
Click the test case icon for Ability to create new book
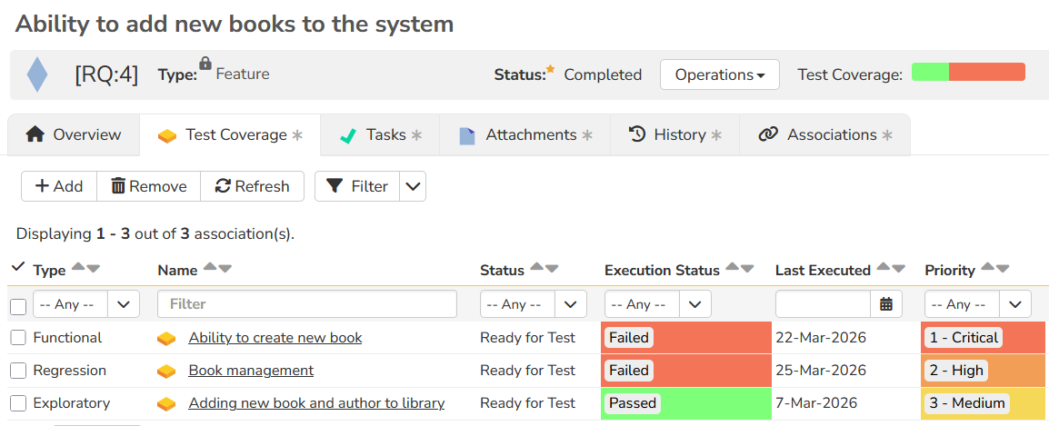coord(166,339)
